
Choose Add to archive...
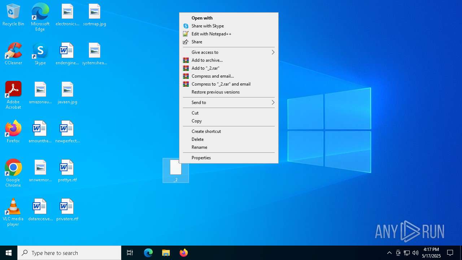pyautogui.click(x=229, y=60)
